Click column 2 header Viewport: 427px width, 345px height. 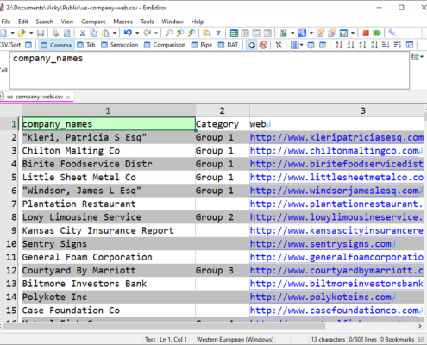(223, 110)
